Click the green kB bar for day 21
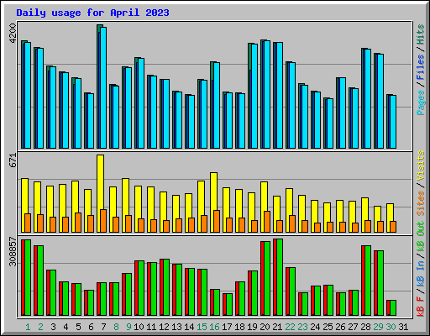Screen dimensions: 430x336 (280, 277)
